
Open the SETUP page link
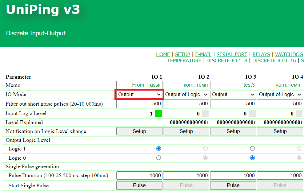tap(183, 55)
